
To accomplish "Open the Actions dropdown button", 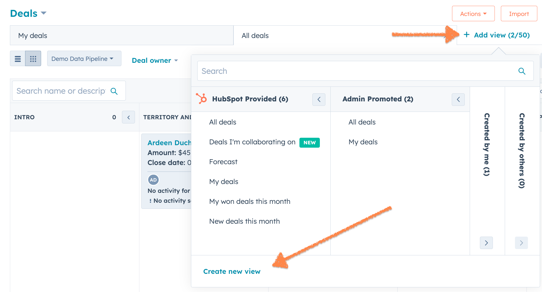I will click(x=473, y=14).
